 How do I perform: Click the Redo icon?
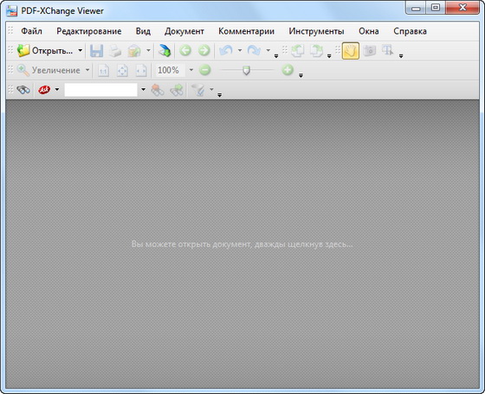(x=254, y=51)
